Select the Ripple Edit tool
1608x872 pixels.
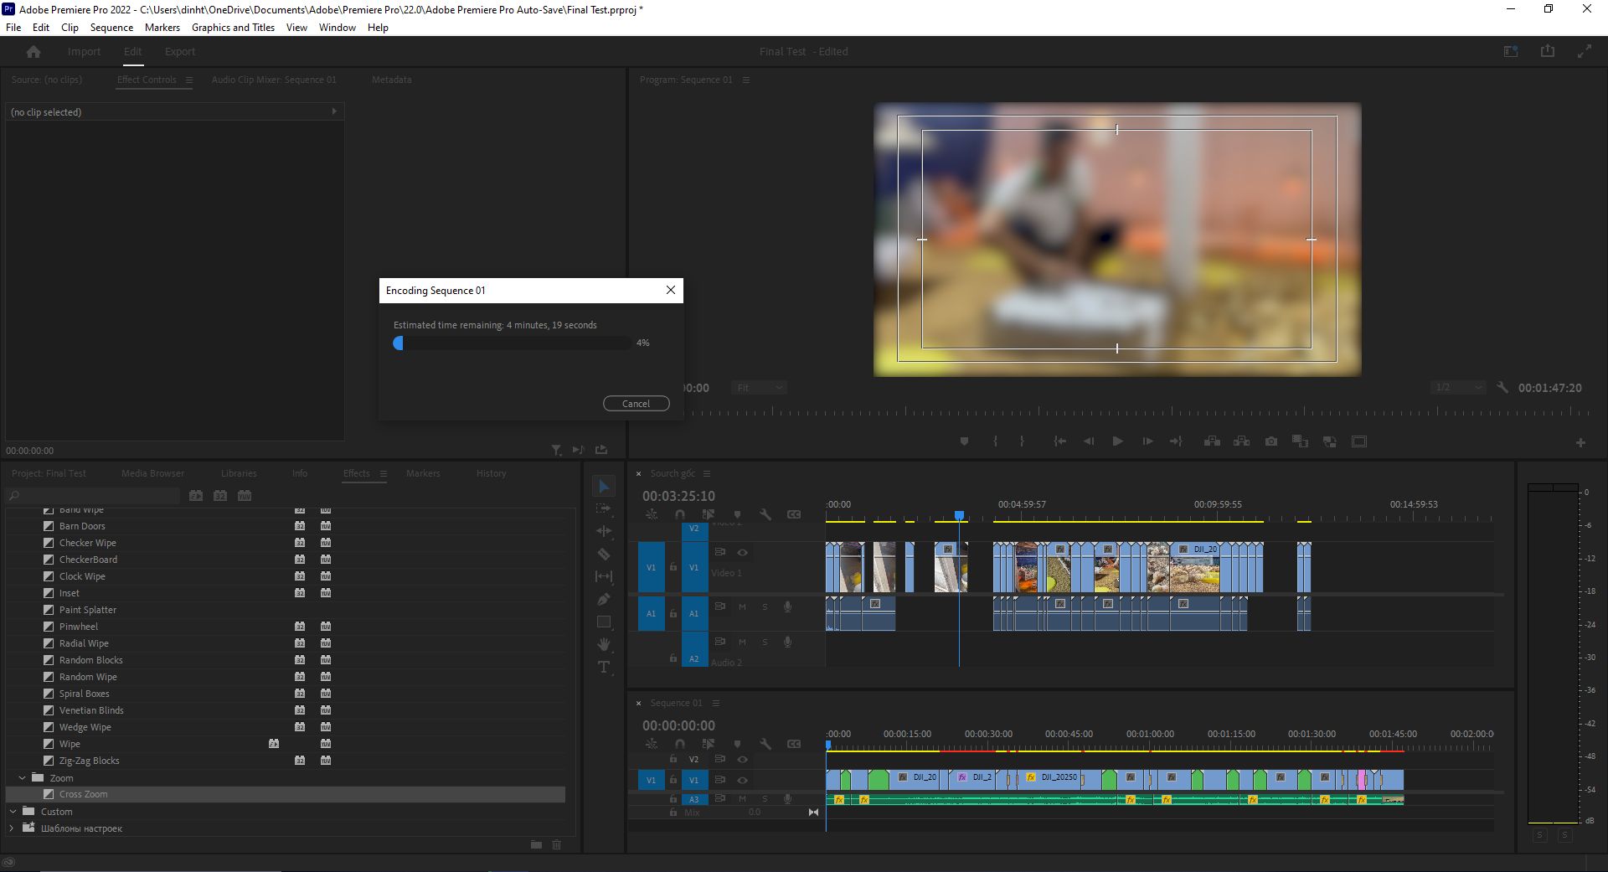604,531
